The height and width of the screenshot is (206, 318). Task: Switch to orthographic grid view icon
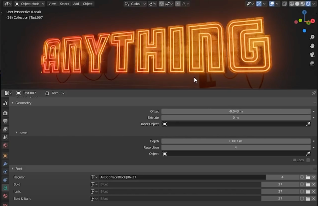coord(312,64)
